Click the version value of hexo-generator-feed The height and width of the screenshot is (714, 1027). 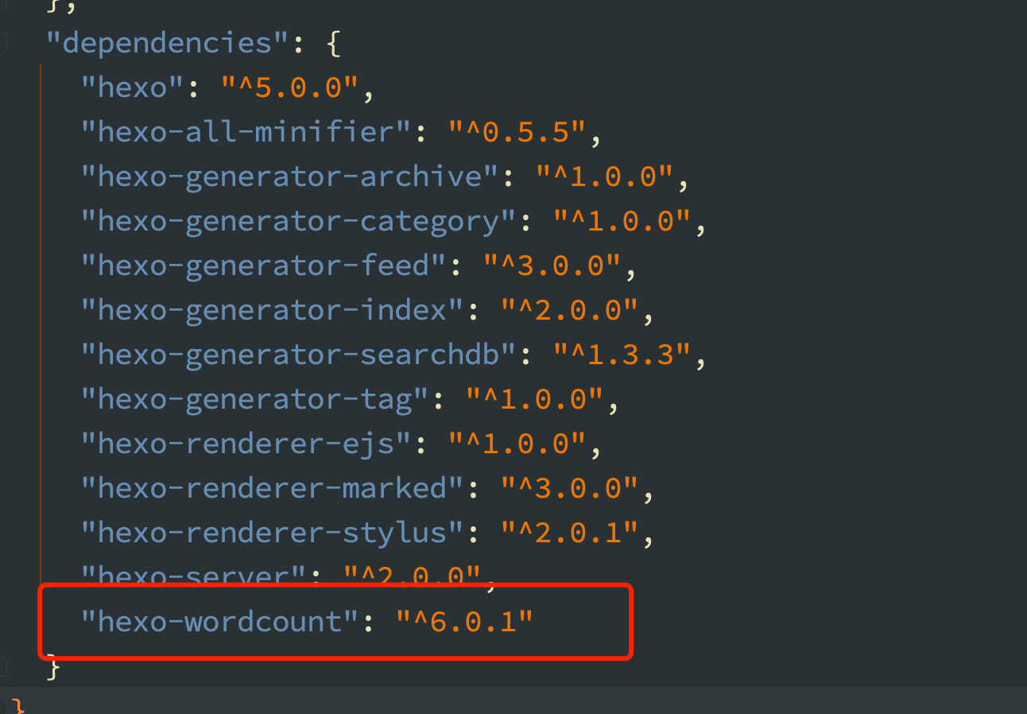(x=553, y=265)
